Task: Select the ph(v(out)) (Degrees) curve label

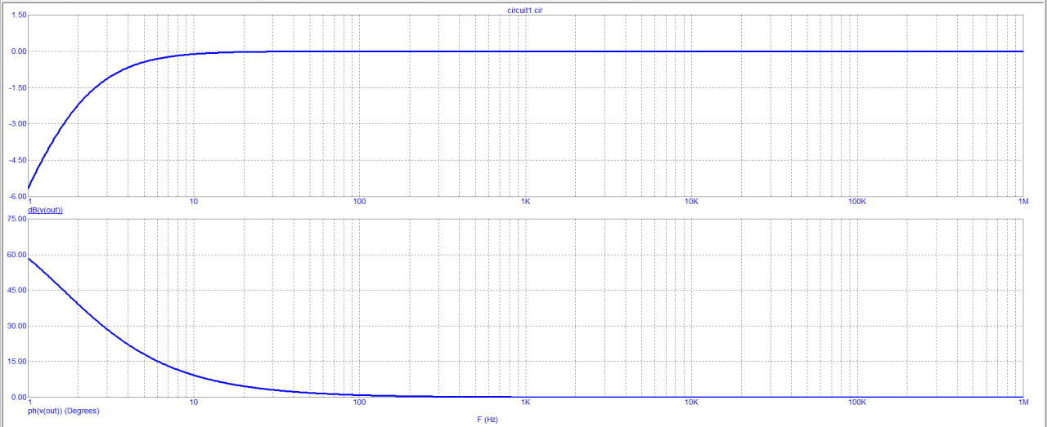Action: coord(64,411)
